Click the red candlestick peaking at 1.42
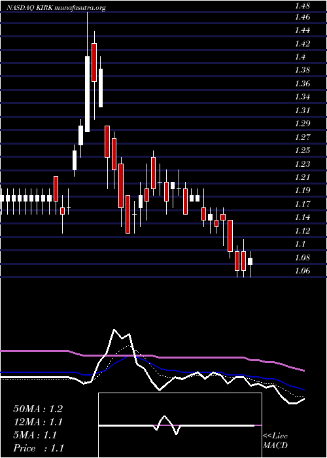The height and width of the screenshot is (458, 327). click(x=94, y=62)
